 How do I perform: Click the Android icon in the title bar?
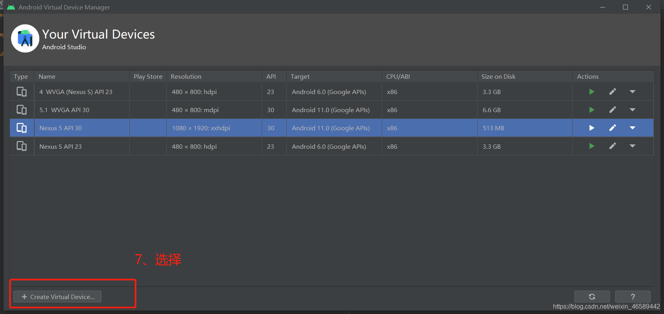(11, 7)
